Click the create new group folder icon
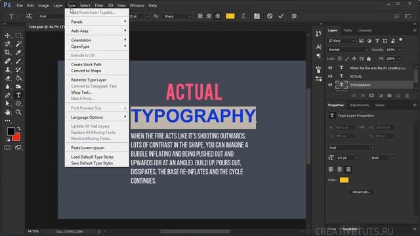 (389, 96)
